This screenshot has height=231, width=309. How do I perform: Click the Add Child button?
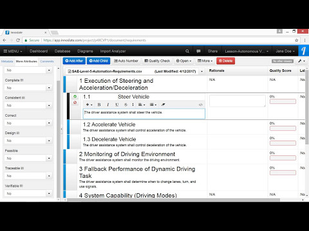pos(98,61)
